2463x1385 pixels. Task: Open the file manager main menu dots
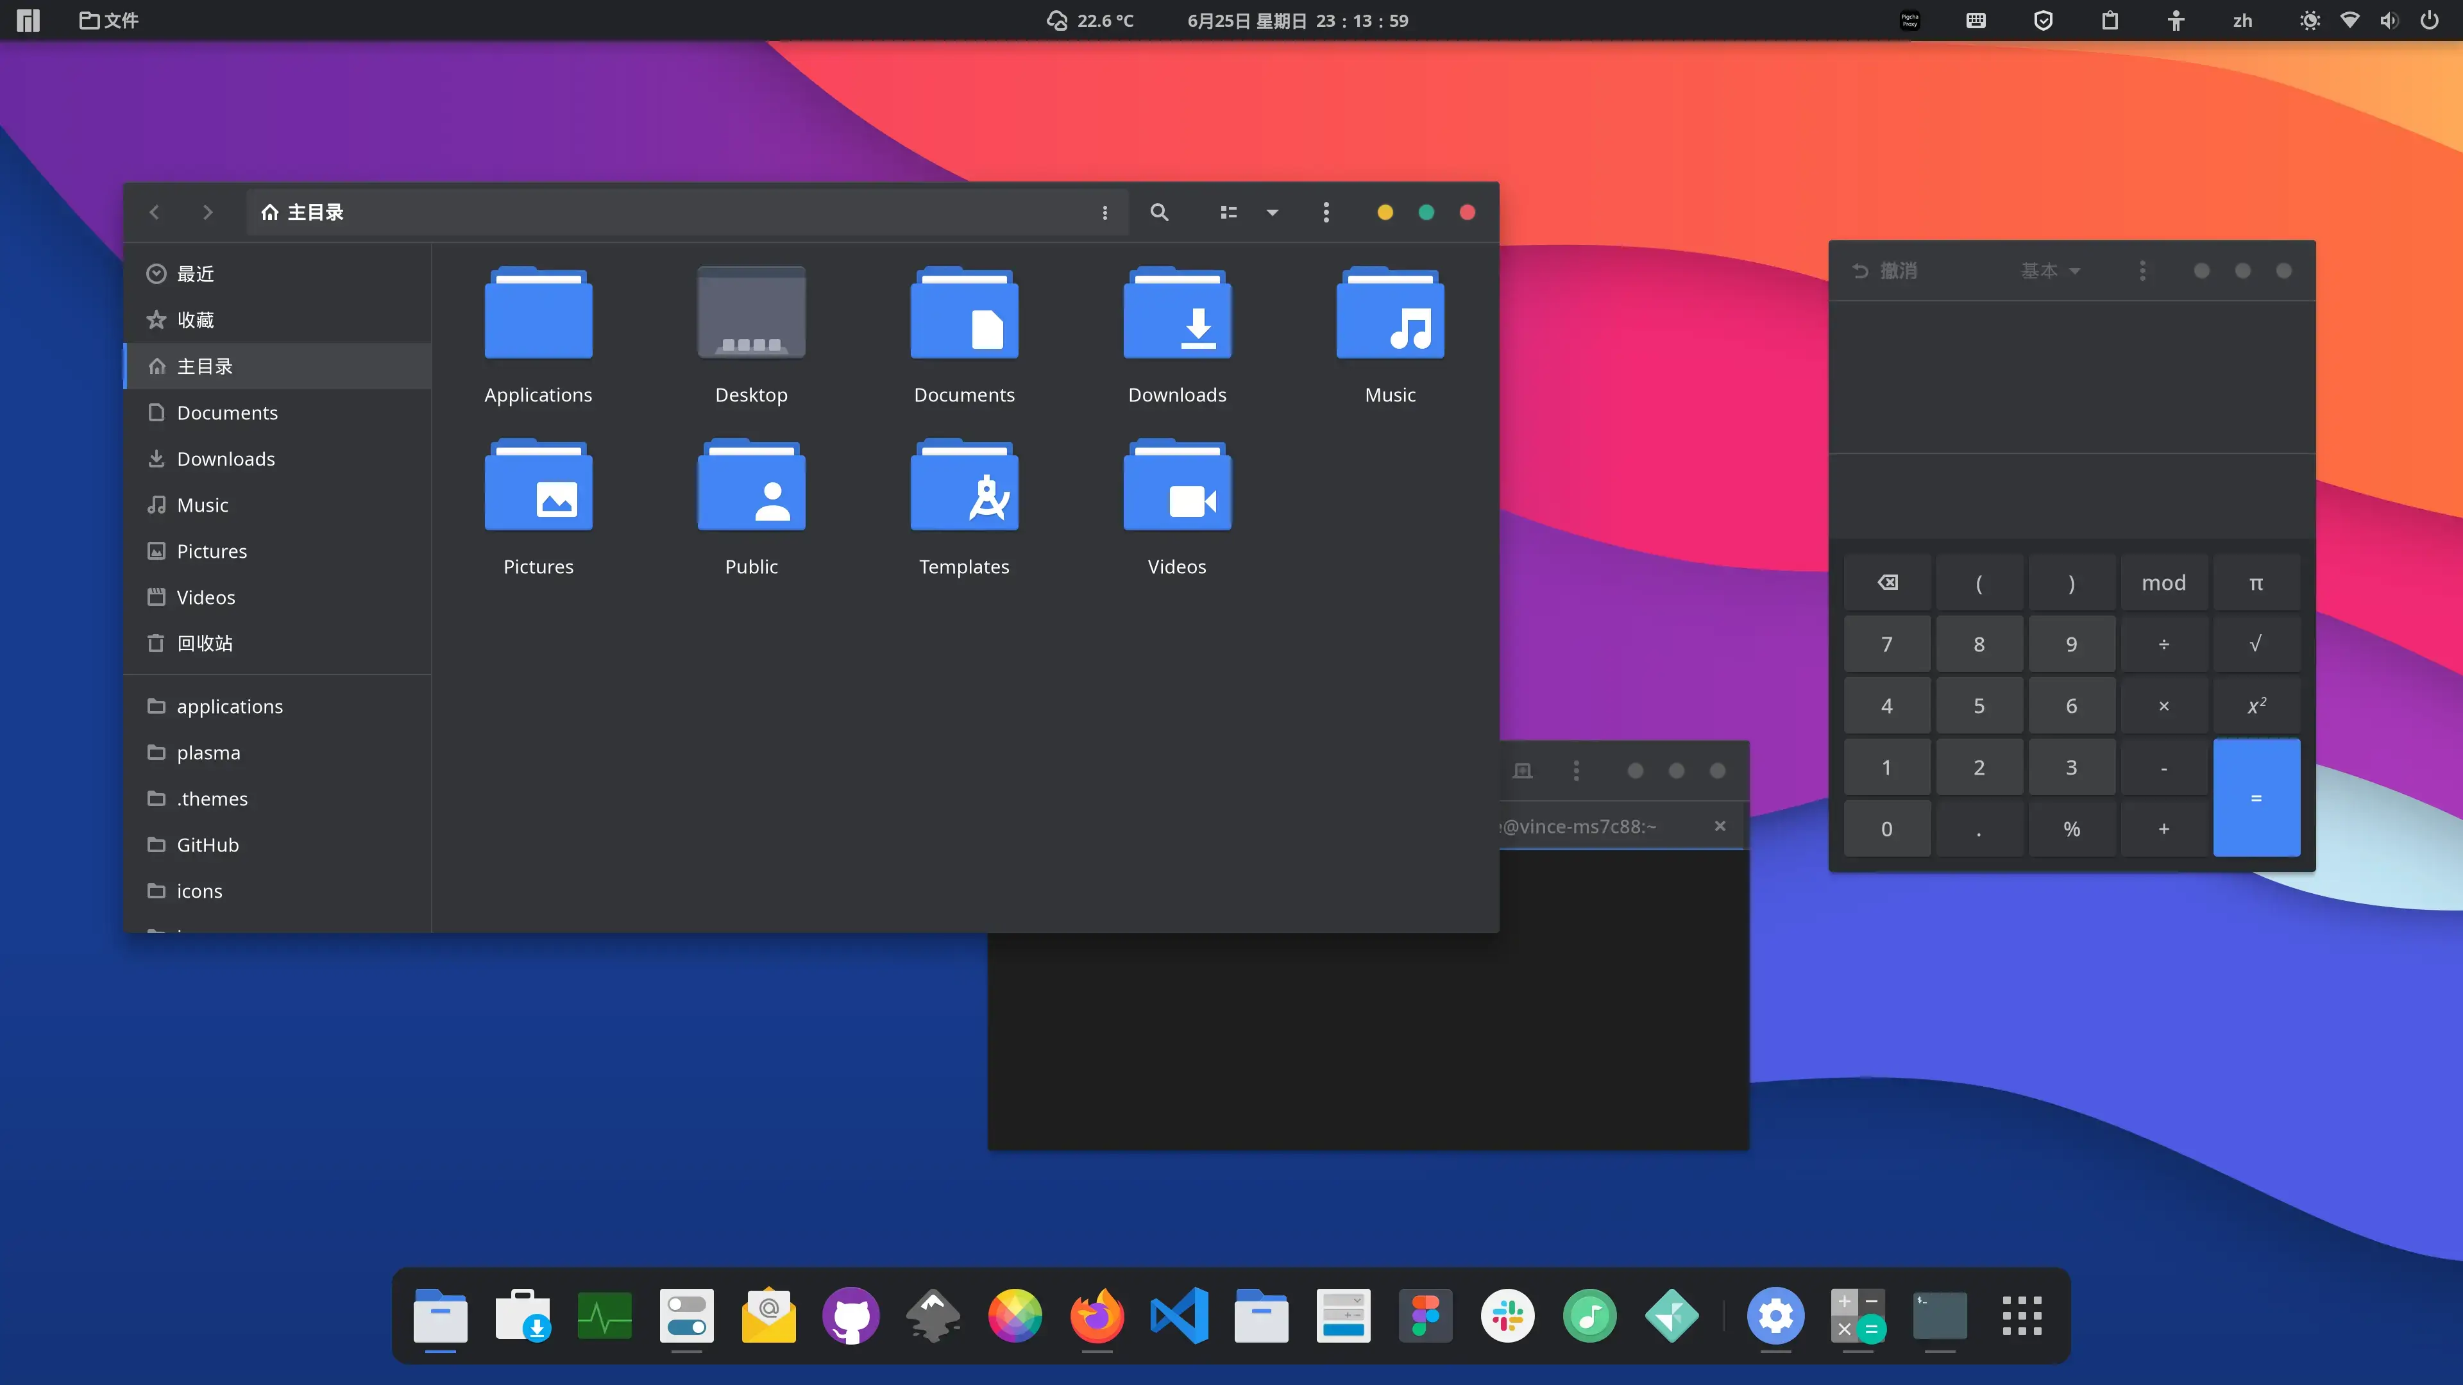click(1325, 212)
